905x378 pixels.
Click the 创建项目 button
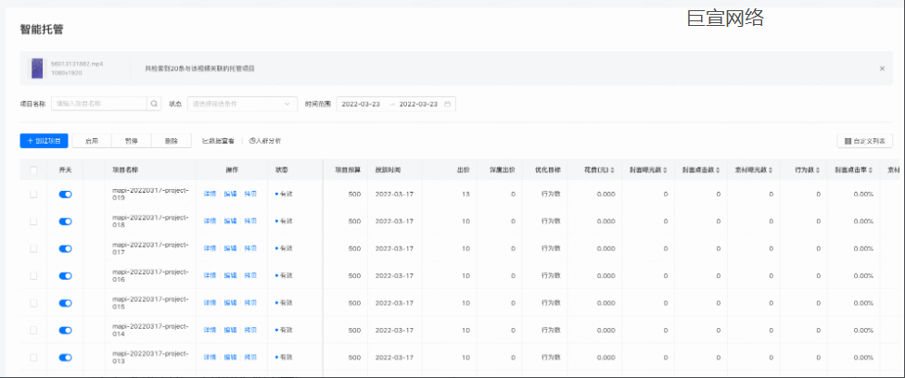[x=44, y=141]
